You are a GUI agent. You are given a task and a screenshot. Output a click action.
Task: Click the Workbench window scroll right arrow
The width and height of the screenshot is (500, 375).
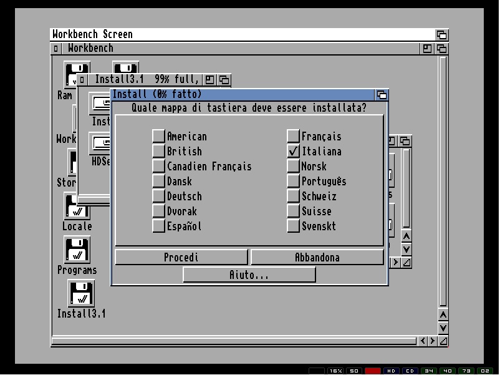point(433,341)
